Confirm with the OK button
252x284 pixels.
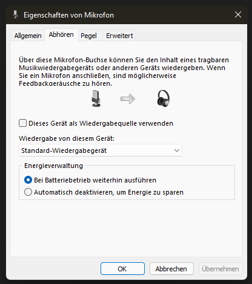(x=122, y=269)
